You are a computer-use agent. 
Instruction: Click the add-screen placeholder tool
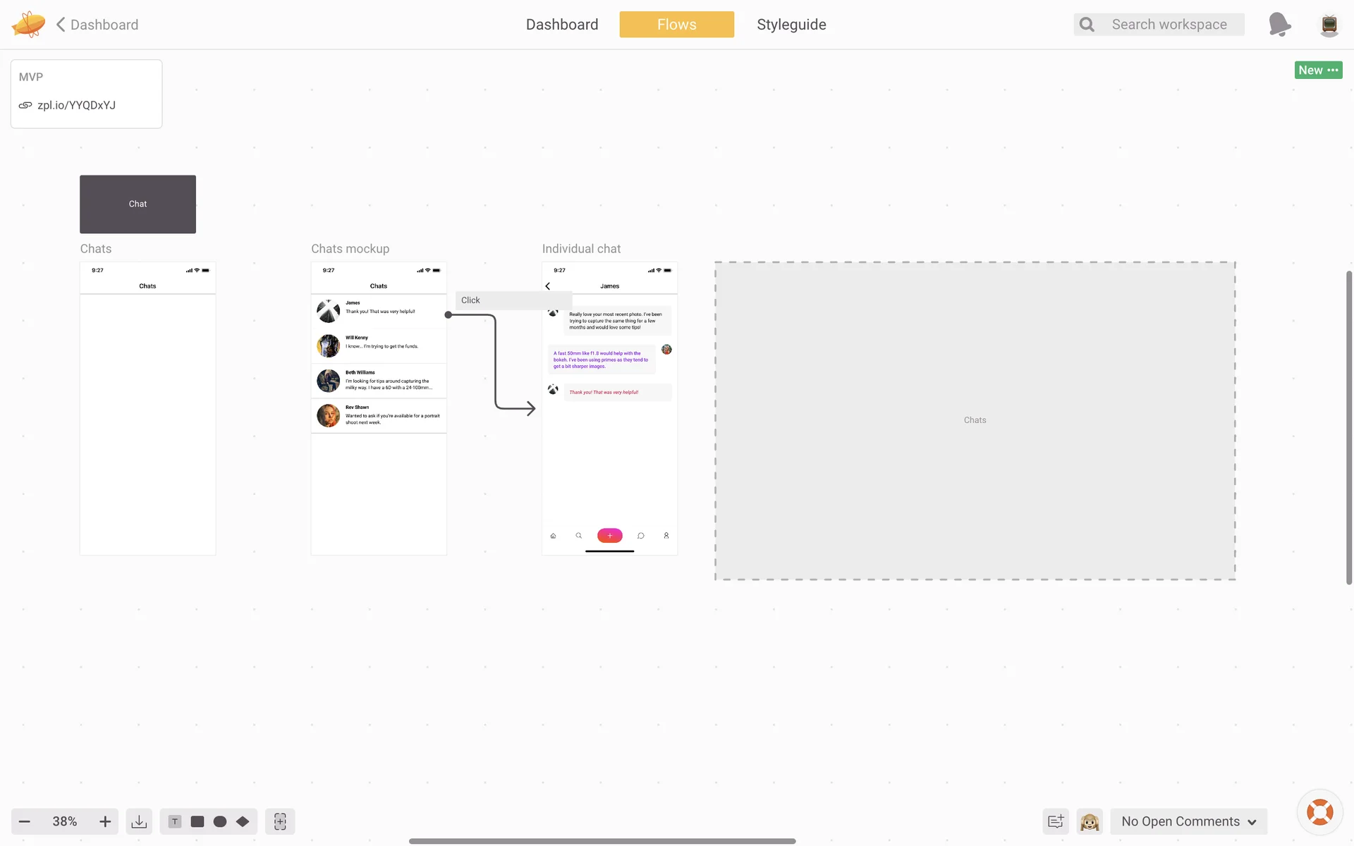[x=280, y=821]
